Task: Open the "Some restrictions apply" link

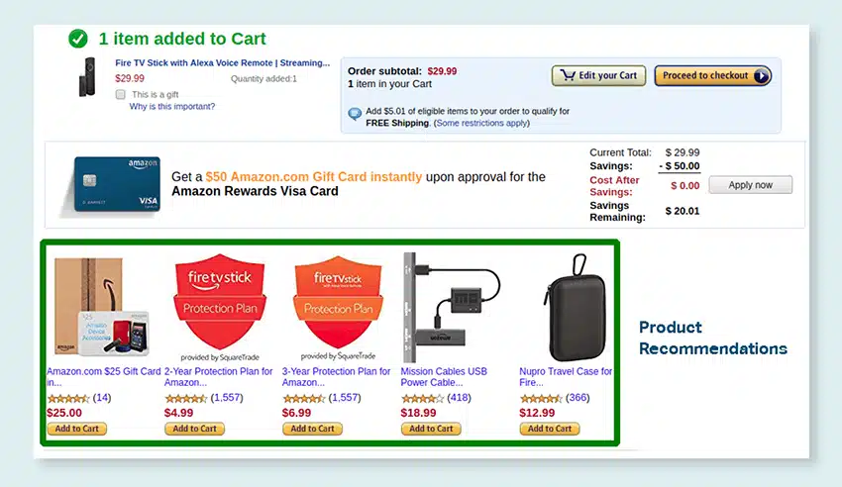Action: coord(481,123)
